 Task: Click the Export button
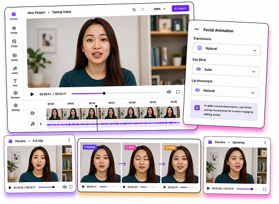click(x=180, y=8)
